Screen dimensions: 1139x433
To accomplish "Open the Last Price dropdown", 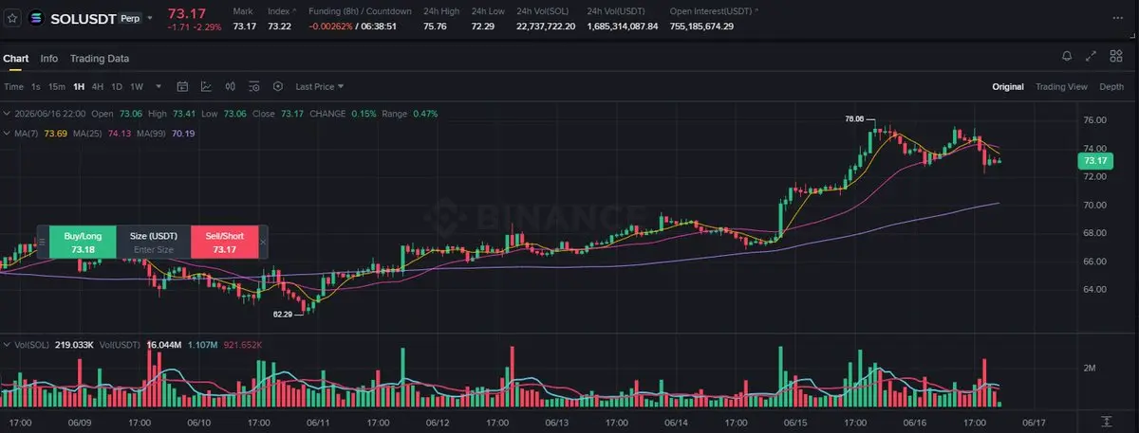I will coord(319,86).
